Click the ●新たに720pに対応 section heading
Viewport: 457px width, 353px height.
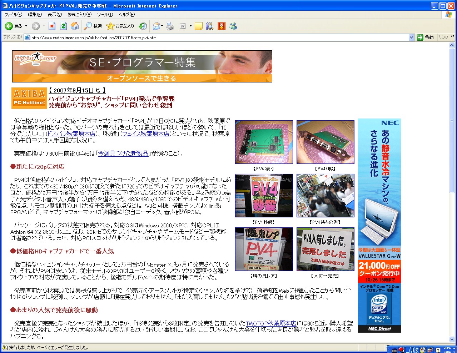[x=38, y=167]
